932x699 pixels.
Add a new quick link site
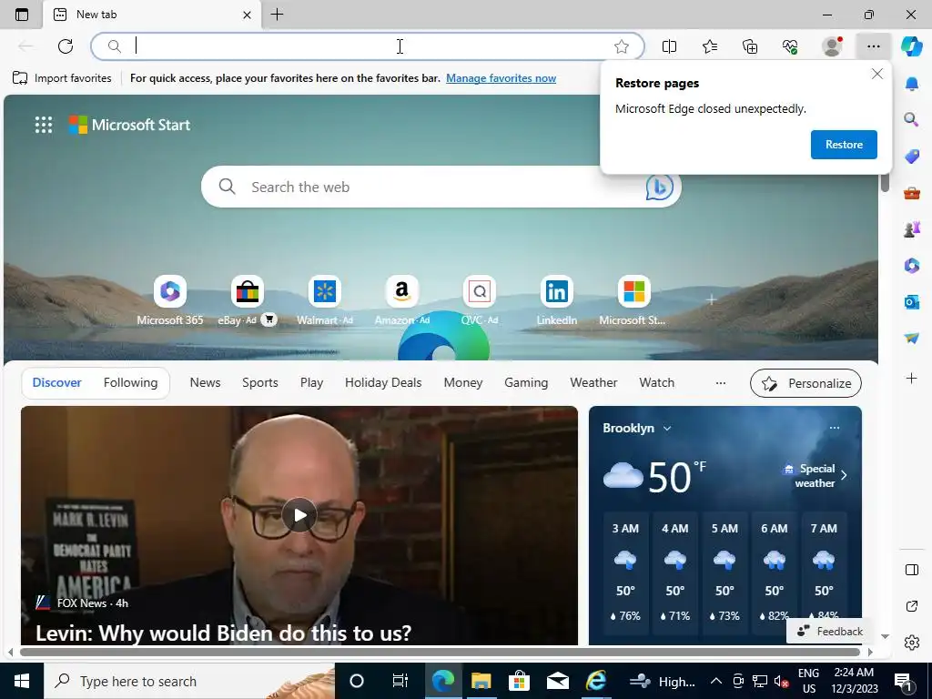(711, 299)
